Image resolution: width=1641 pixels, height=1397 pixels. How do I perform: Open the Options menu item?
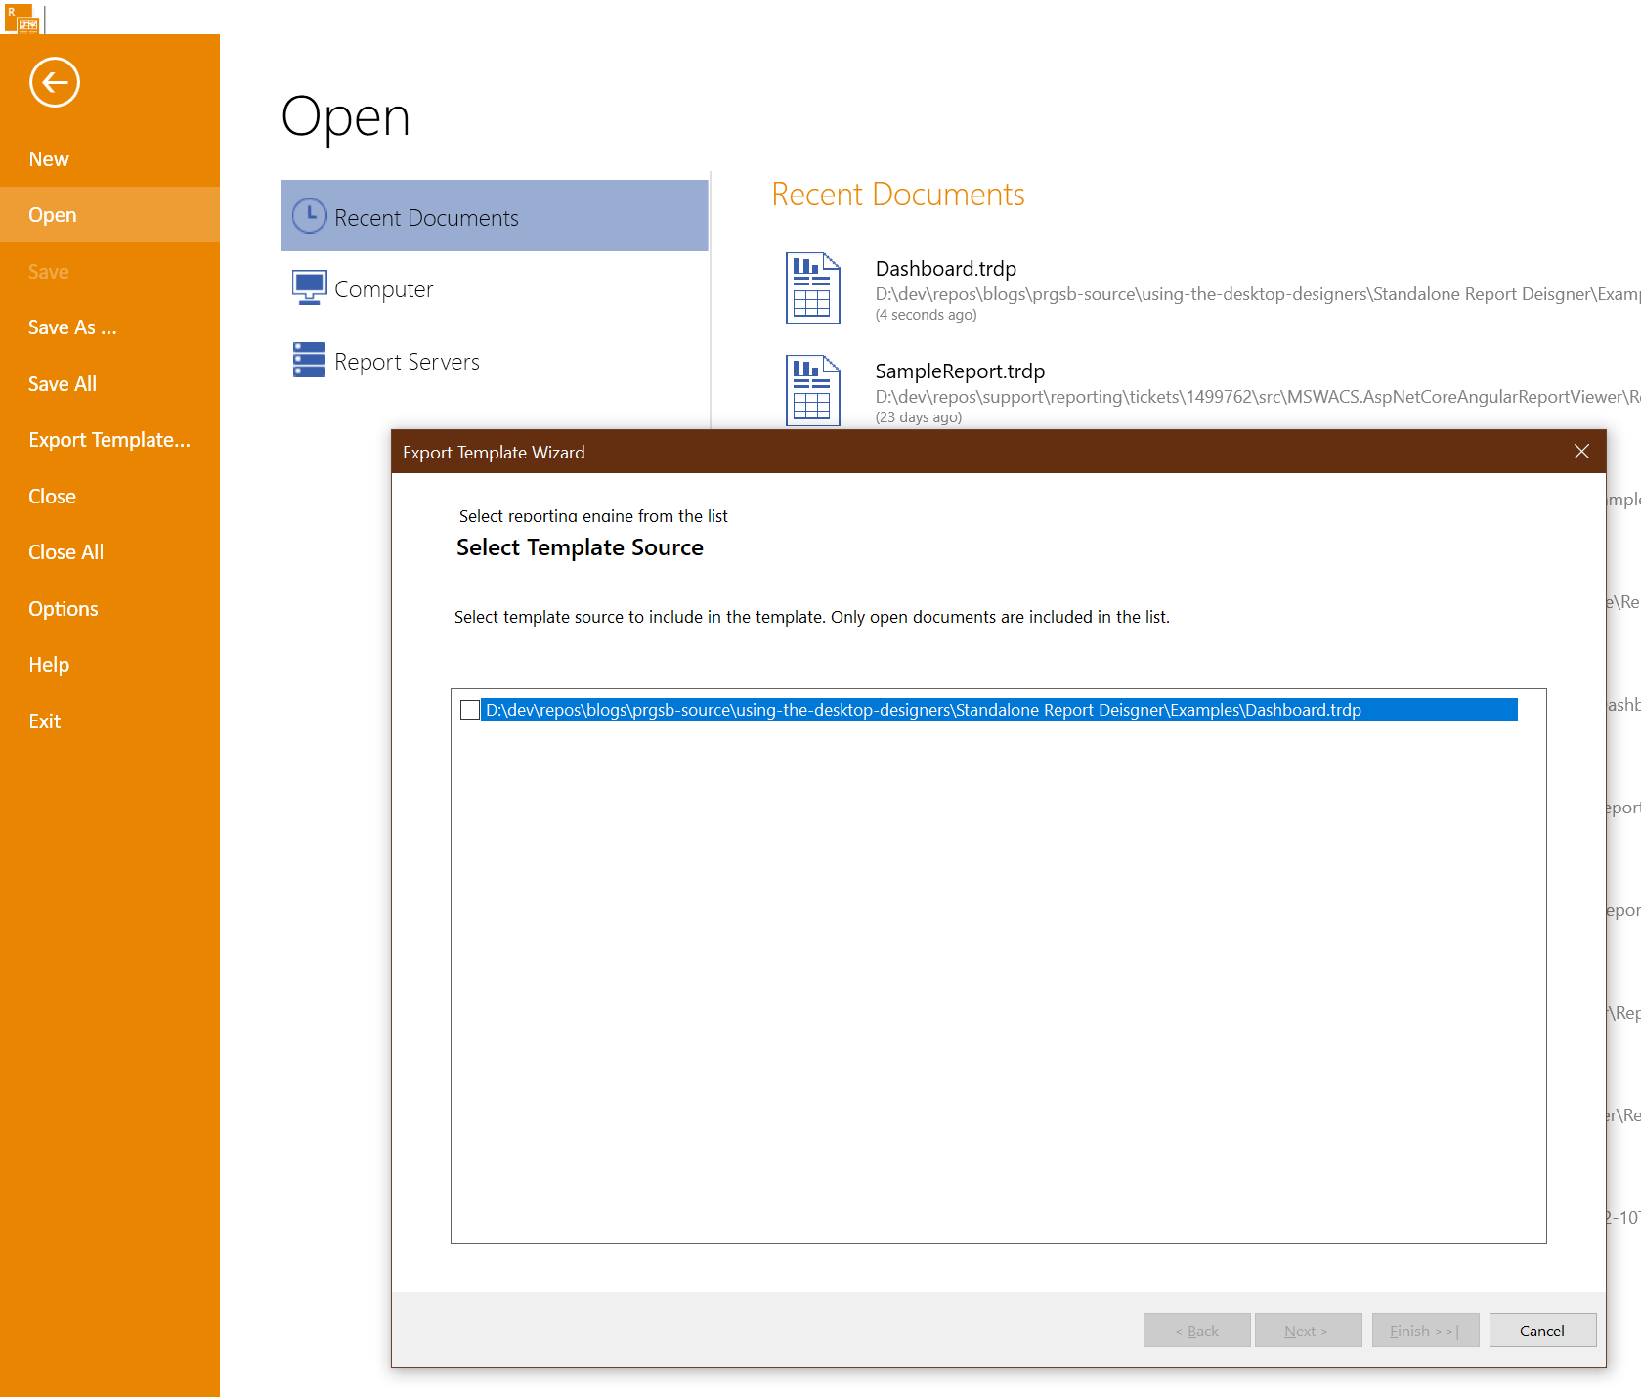click(x=63, y=607)
